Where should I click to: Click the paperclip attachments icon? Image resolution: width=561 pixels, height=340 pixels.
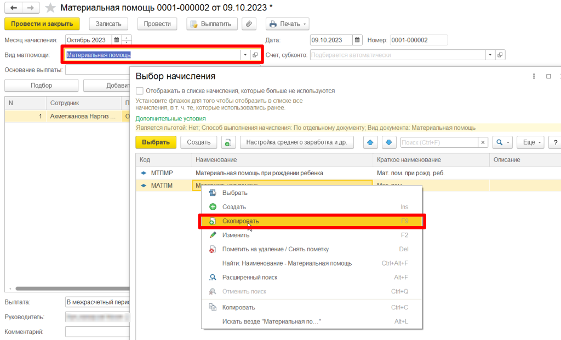pos(249,24)
